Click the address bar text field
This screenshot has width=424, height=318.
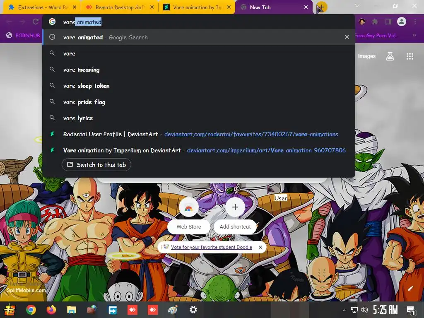[x=198, y=22]
